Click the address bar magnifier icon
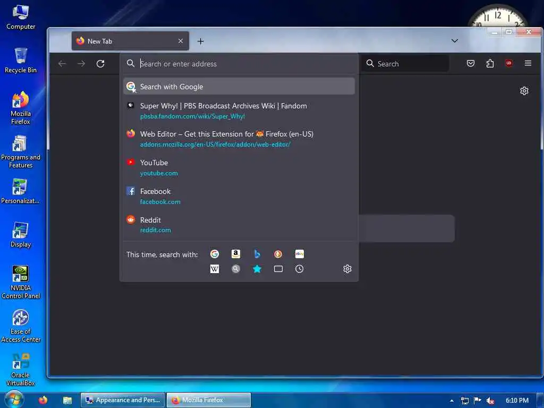The width and height of the screenshot is (544, 408). point(131,63)
